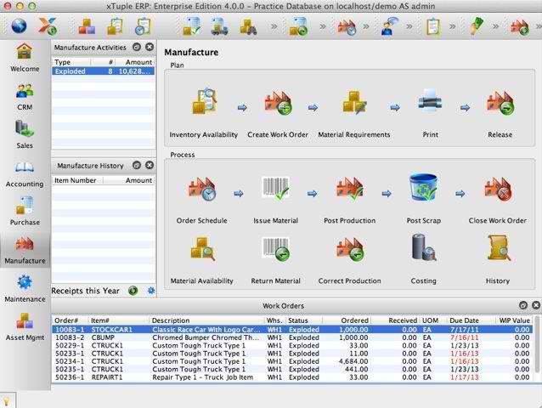Image resolution: width=542 pixels, height=408 pixels.
Task: Open the CRM module
Action: [25, 97]
